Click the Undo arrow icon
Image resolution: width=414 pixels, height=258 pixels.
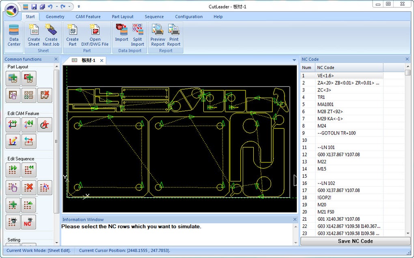(50, 6)
